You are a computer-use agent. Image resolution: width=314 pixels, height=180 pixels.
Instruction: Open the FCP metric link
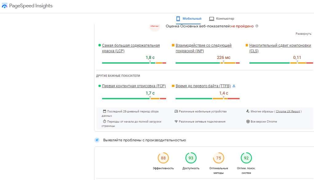[x=134, y=86]
